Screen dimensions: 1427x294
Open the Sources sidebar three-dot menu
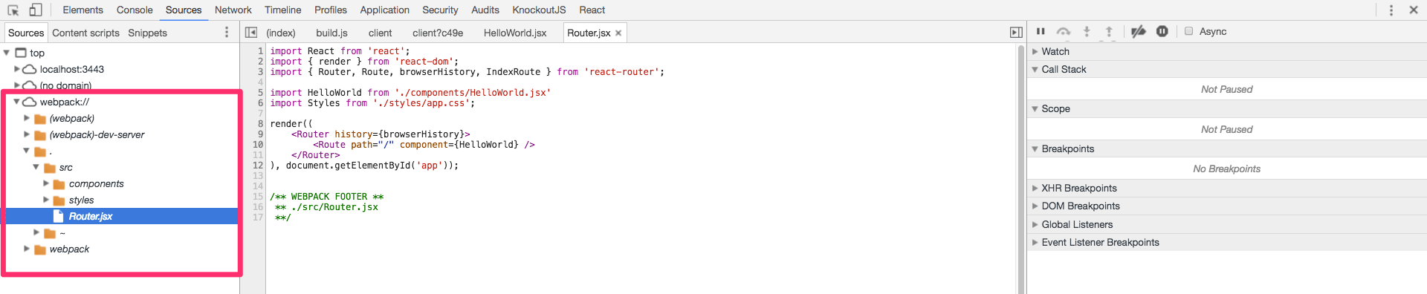click(227, 32)
